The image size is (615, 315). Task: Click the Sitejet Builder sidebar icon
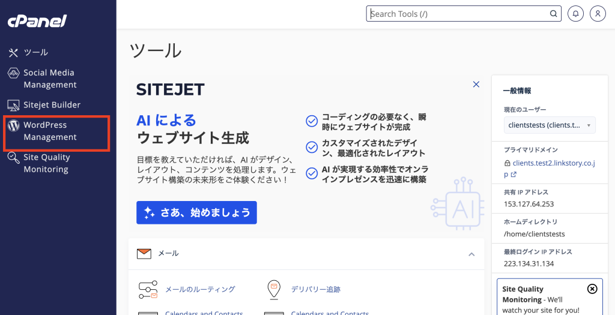(x=13, y=105)
